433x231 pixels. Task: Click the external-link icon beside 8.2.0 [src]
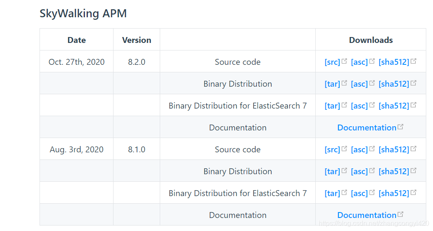point(344,61)
